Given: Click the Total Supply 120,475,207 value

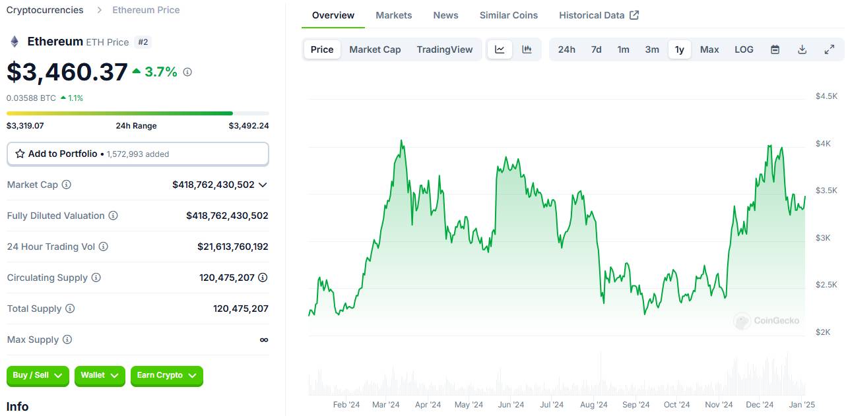Looking at the screenshot, I should tap(241, 309).
